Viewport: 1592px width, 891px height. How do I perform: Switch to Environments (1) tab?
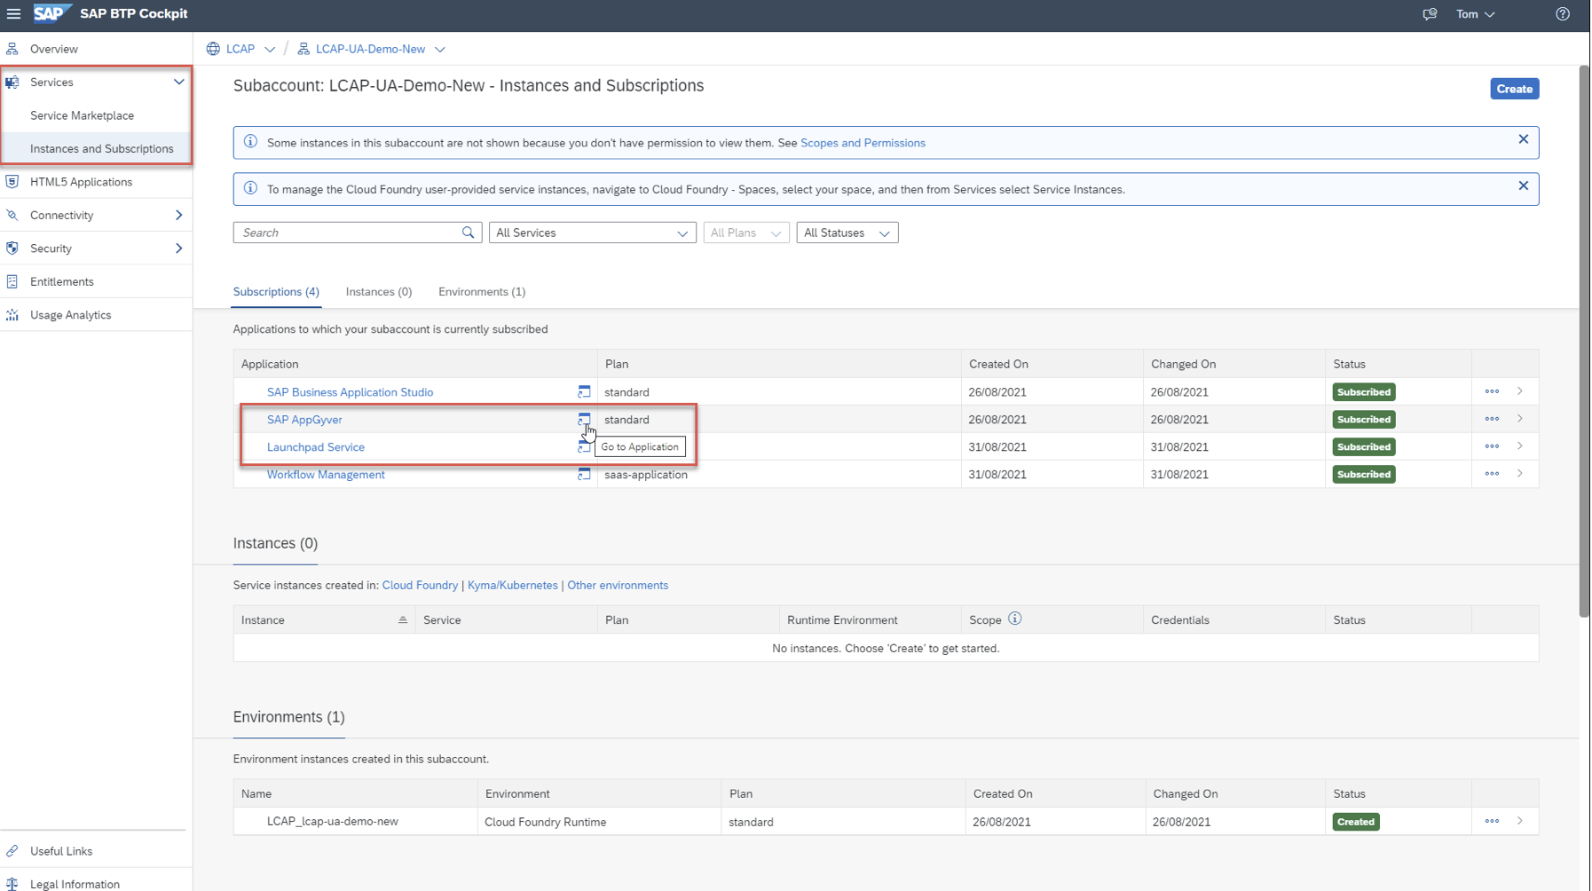pyautogui.click(x=482, y=291)
